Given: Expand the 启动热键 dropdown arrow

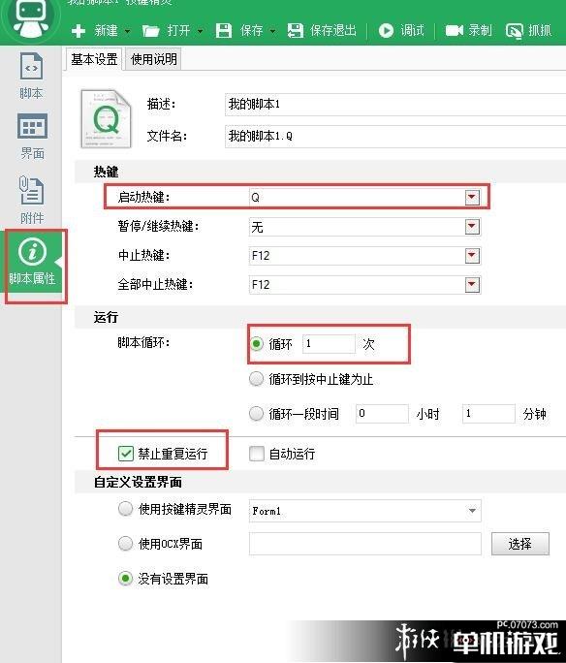Looking at the screenshot, I should (x=472, y=197).
